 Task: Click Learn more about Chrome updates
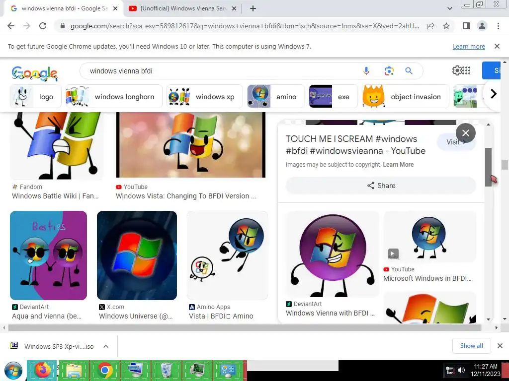(469, 46)
